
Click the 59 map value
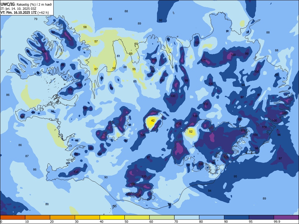[131, 54]
